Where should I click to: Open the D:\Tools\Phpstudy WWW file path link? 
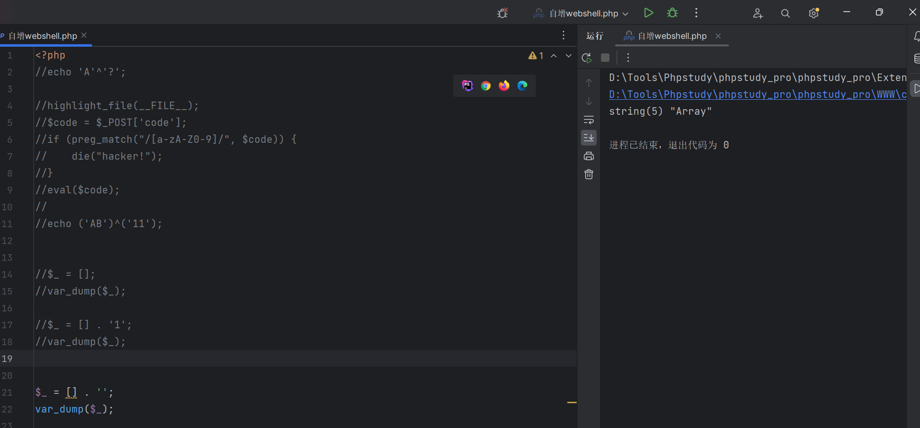tap(757, 94)
